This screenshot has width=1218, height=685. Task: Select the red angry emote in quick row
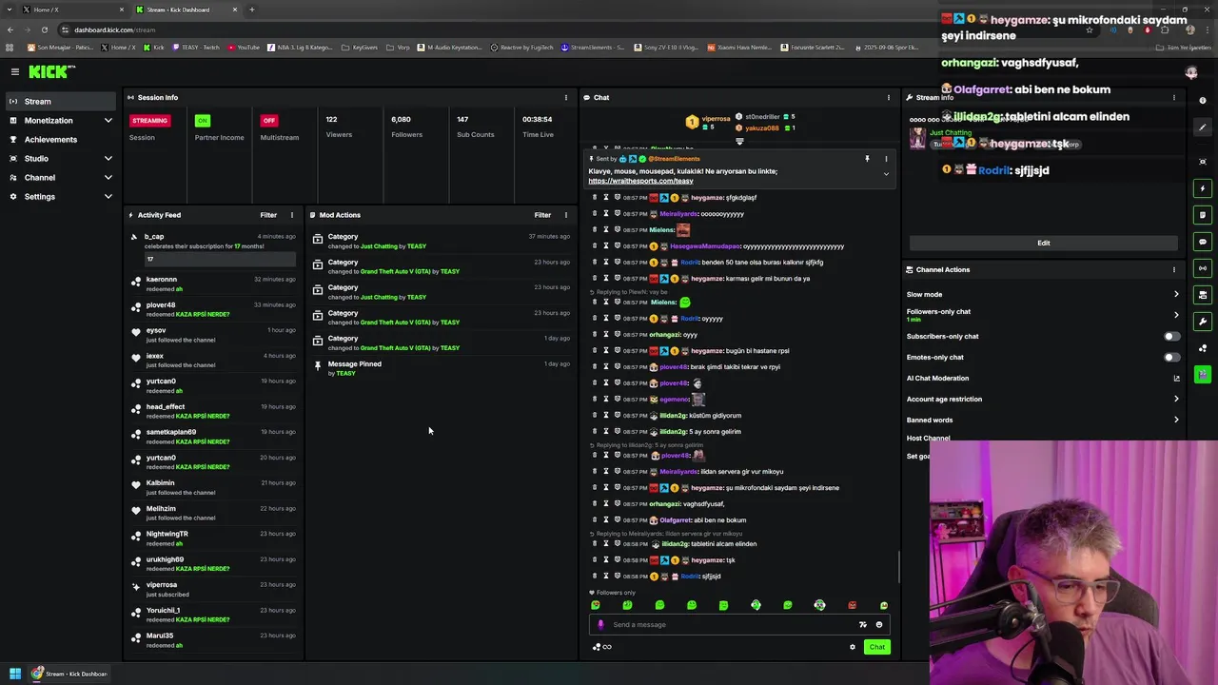pyautogui.click(x=852, y=605)
